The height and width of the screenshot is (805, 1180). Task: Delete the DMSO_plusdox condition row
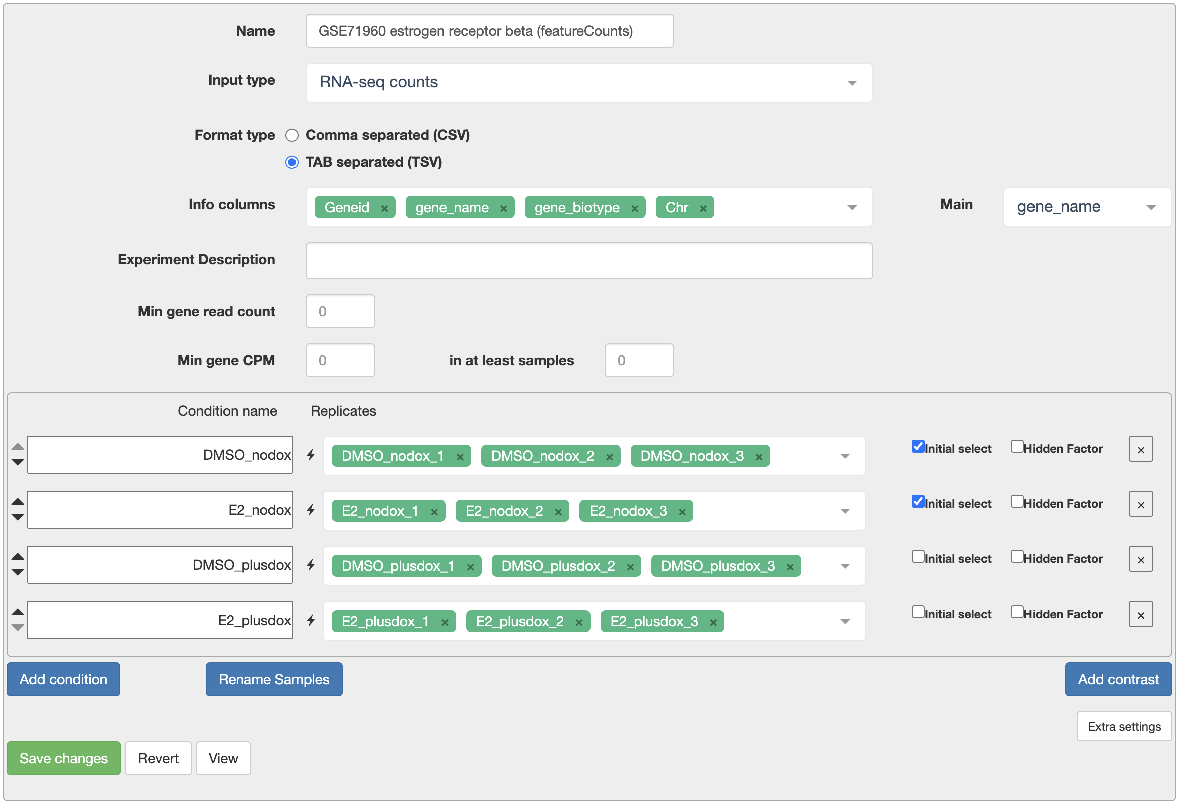[1141, 560]
